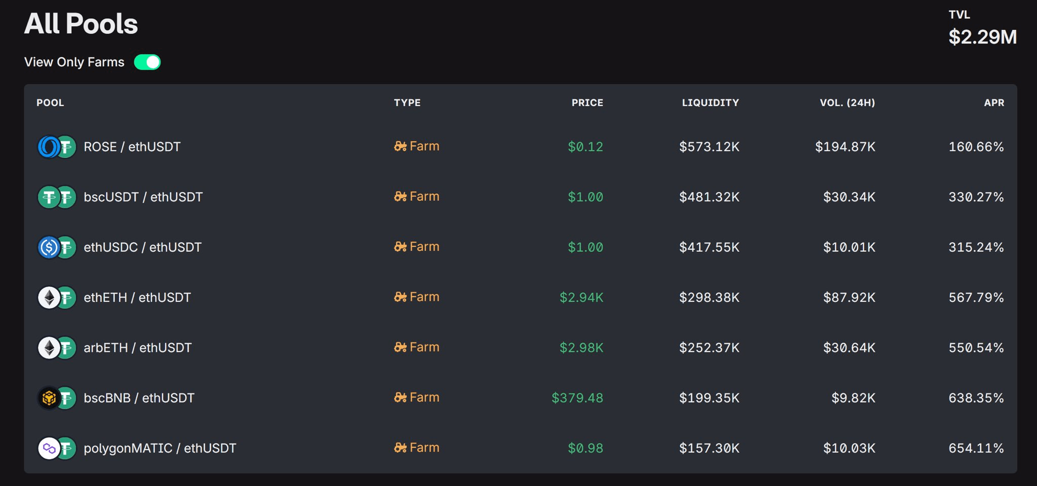Screen dimensions: 1037x486
Task: Click the bscUSDT / ethUSDT token pair icon
Action: (x=57, y=197)
